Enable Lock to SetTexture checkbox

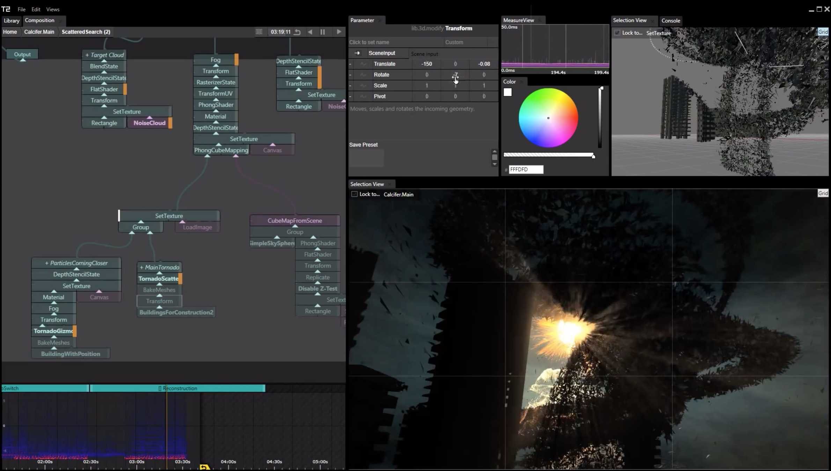point(617,33)
